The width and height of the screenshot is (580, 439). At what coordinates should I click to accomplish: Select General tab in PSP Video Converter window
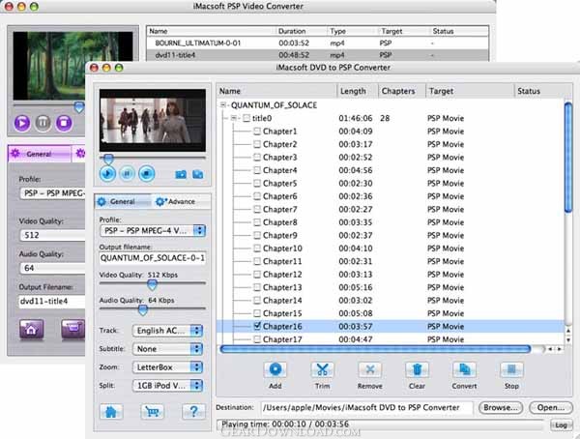tap(40, 154)
